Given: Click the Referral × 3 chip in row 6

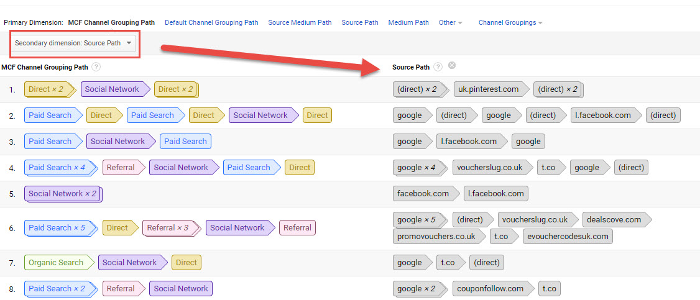Looking at the screenshot, I should [x=167, y=228].
